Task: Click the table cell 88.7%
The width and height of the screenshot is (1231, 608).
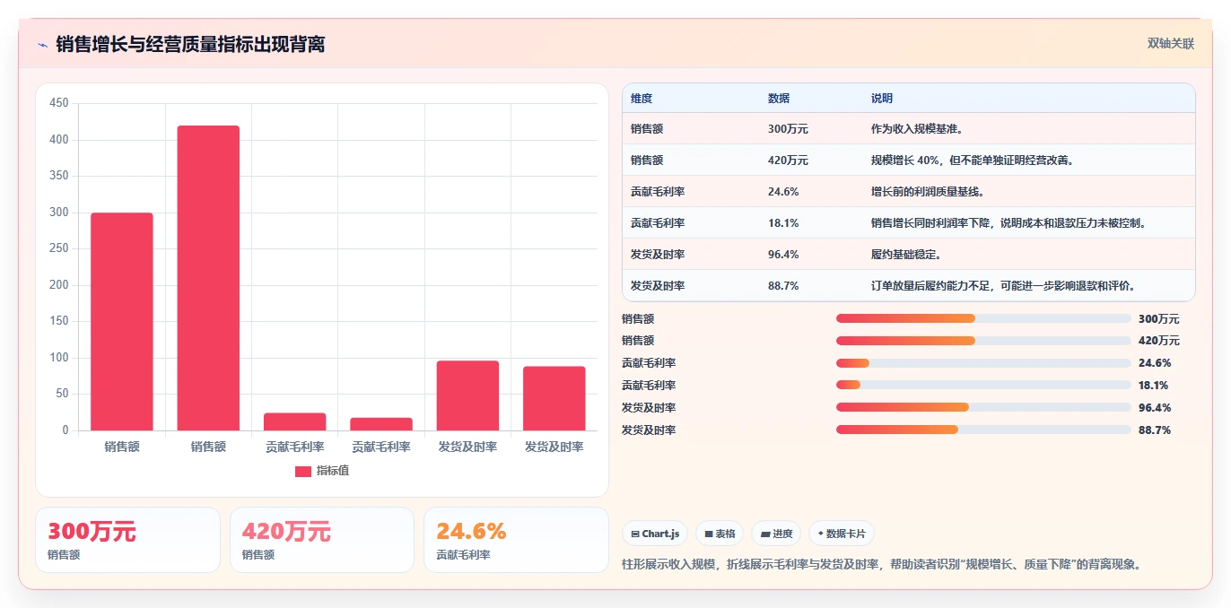Action: (x=783, y=286)
